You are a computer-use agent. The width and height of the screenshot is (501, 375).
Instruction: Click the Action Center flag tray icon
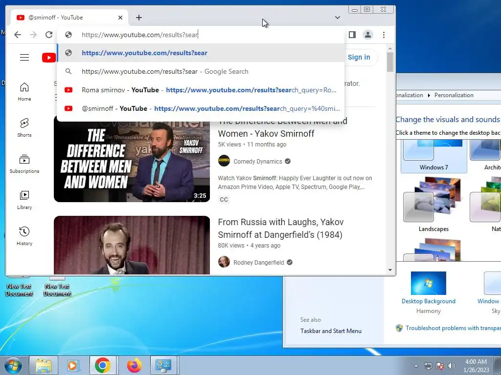pyautogui.click(x=440, y=366)
